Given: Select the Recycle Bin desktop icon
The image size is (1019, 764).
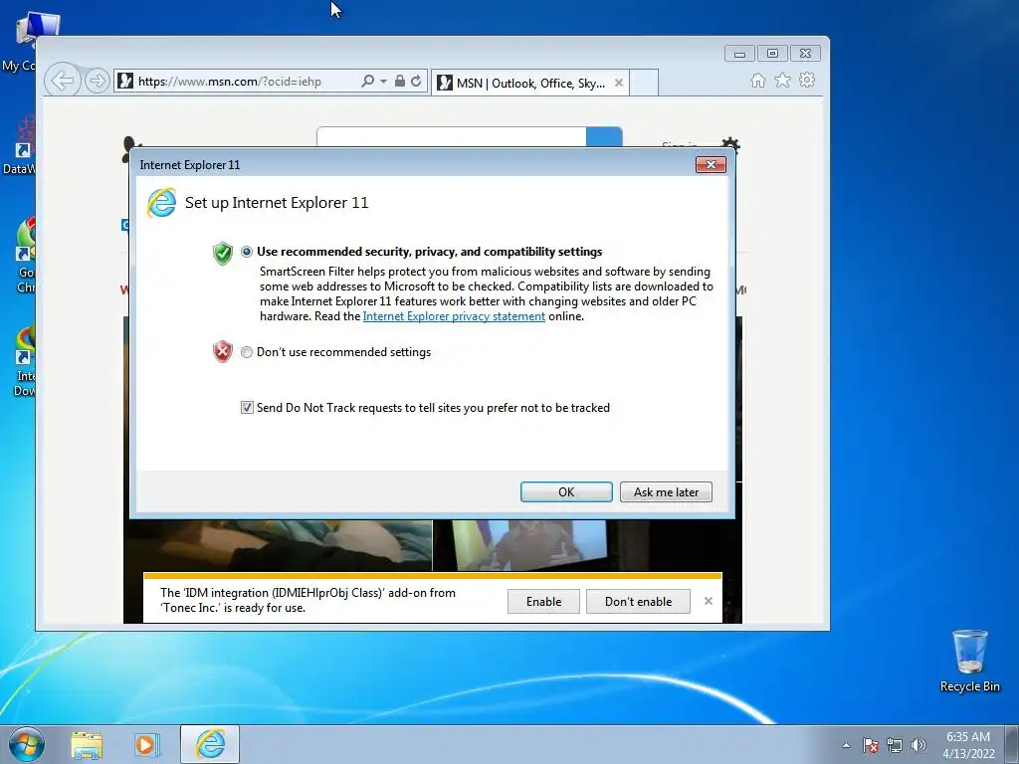Looking at the screenshot, I should tap(969, 661).
